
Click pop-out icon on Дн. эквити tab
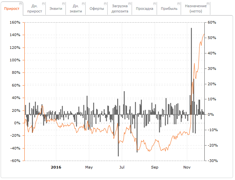click(x=83, y=4)
